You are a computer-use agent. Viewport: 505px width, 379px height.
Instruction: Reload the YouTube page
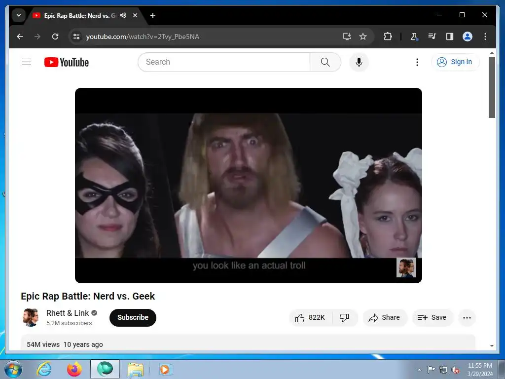[55, 37]
